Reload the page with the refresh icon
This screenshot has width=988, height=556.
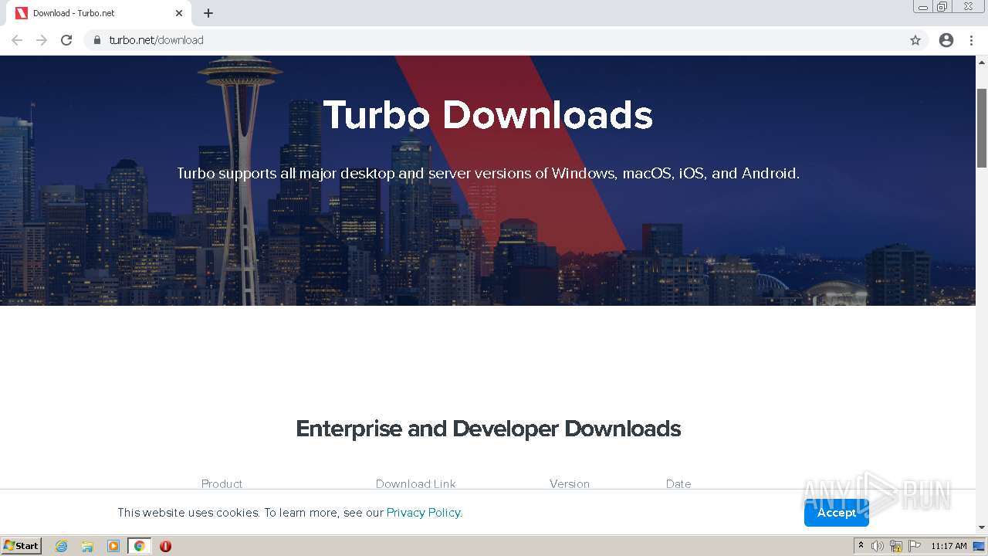click(x=66, y=40)
